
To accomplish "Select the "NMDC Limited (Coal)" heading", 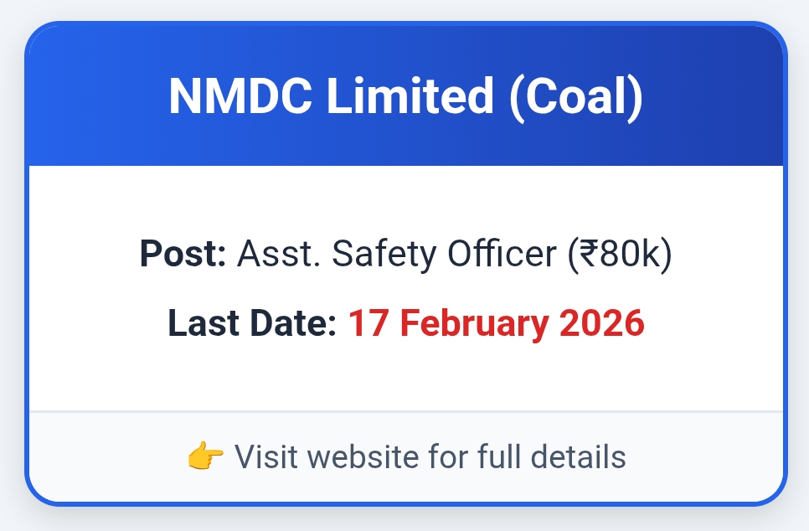I will (x=405, y=95).
